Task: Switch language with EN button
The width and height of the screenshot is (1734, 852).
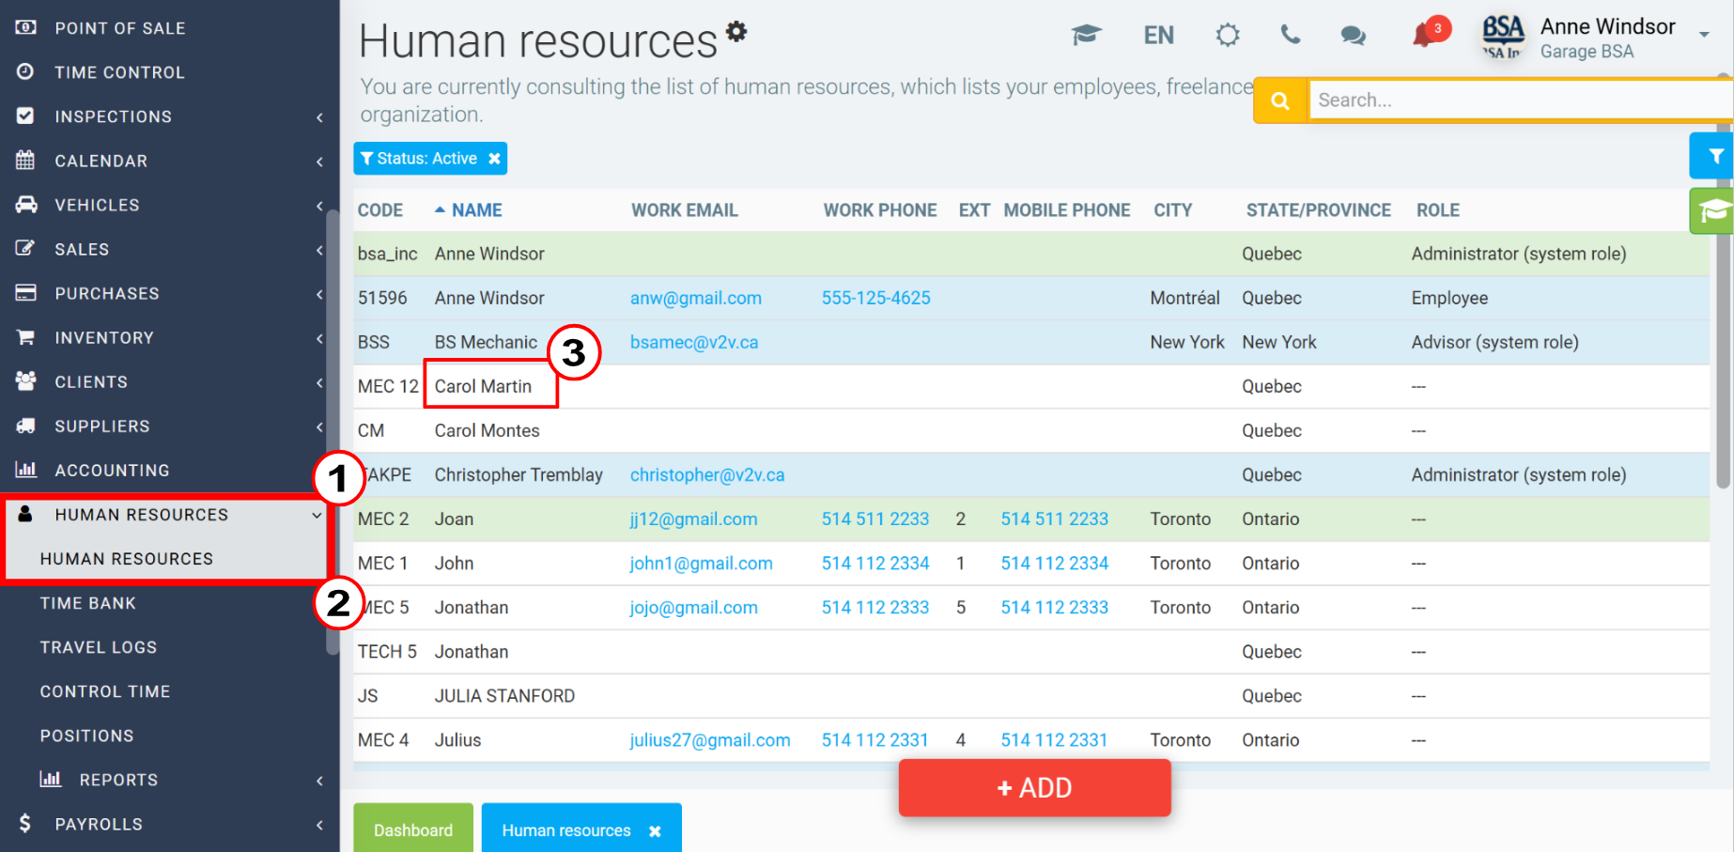Action: pos(1158,36)
